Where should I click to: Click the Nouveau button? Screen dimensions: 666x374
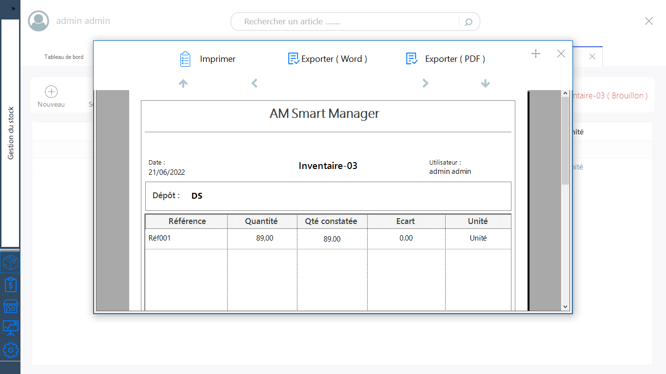click(51, 96)
